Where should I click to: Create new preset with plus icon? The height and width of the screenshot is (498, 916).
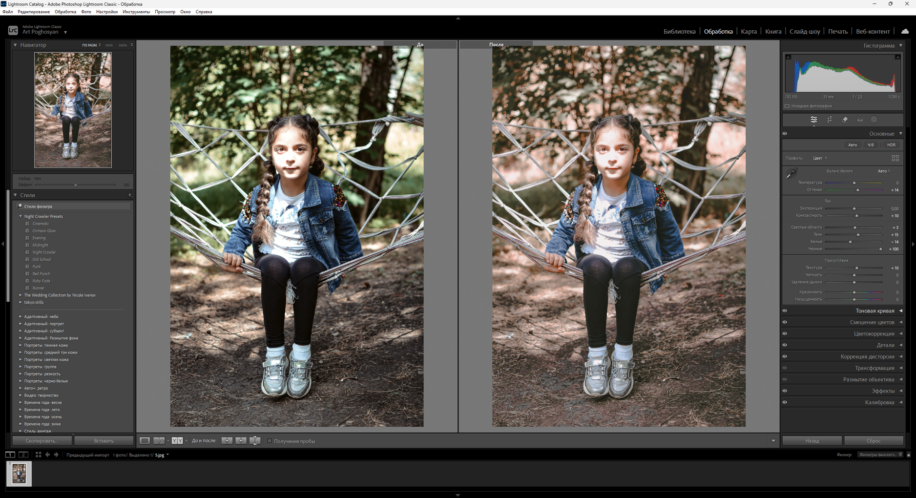(x=130, y=195)
